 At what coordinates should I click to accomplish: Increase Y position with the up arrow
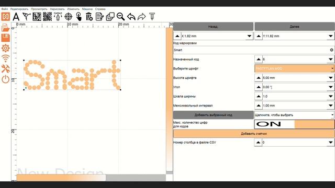coord(259,36)
